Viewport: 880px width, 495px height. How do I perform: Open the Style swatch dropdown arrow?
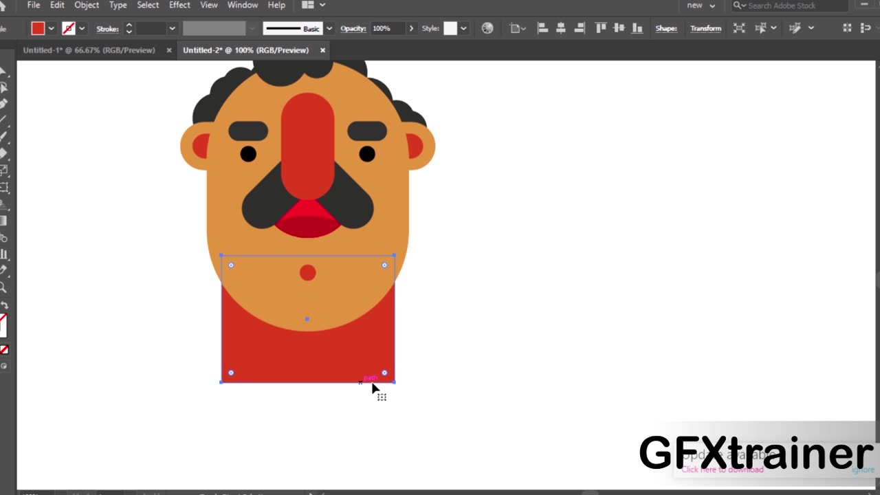point(463,28)
